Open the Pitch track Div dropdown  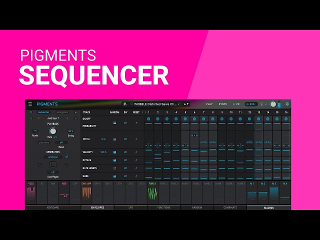coord(125,139)
